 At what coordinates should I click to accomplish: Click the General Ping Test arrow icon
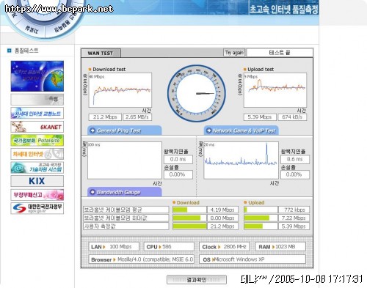click(x=92, y=130)
